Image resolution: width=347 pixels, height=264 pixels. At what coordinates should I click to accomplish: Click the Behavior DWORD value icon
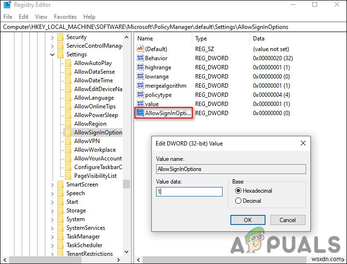tap(140, 58)
